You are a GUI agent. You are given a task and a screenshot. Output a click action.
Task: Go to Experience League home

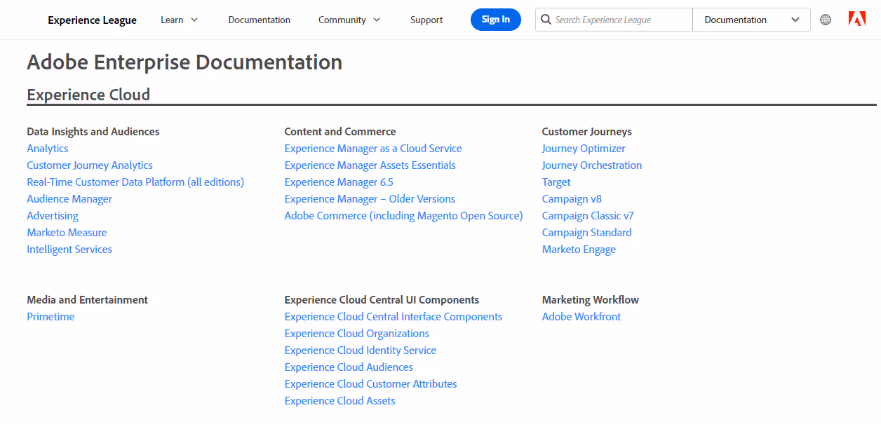pyautogui.click(x=92, y=20)
